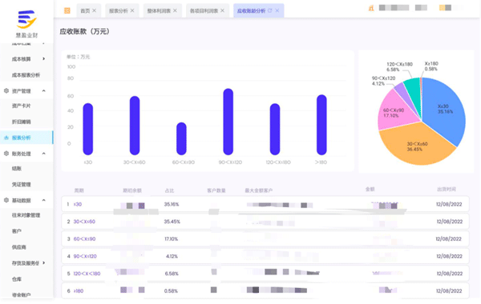The width and height of the screenshot is (481, 304).
Task: Click the chart icon beside 报表分析 in sidebar
Action: pyautogui.click(x=6, y=138)
